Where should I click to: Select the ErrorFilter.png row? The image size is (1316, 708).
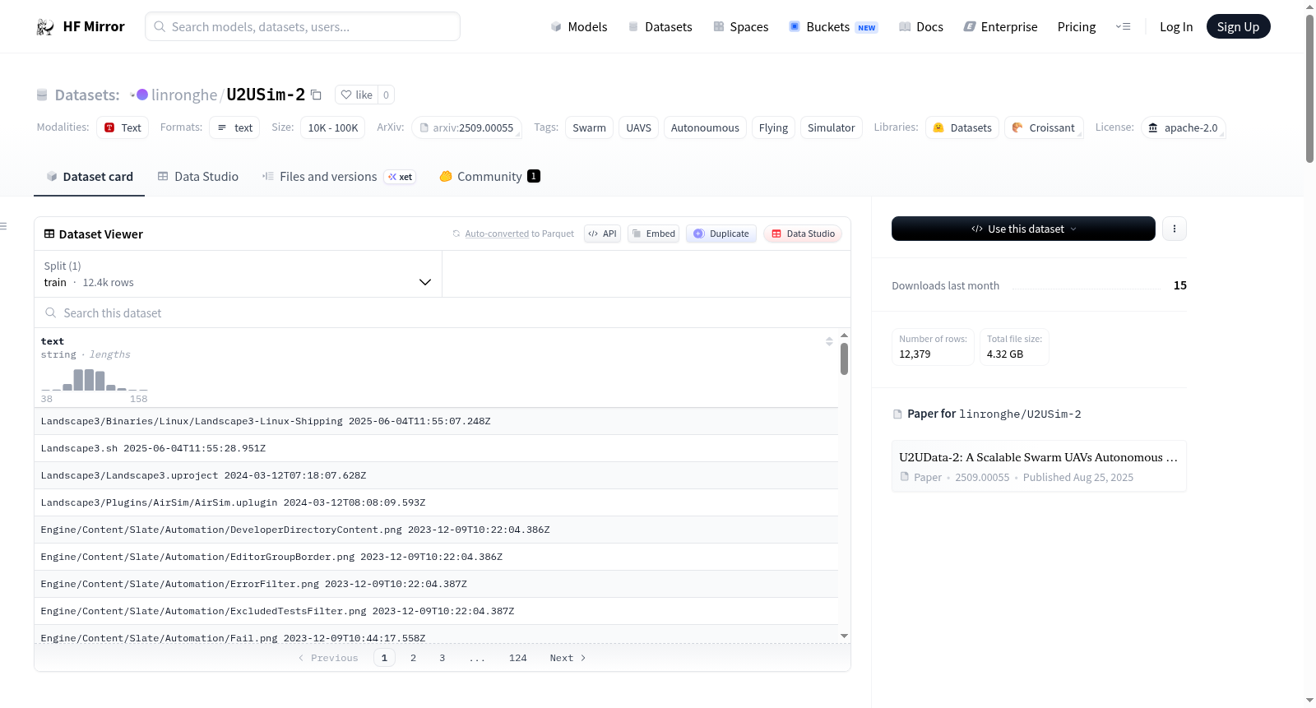[x=436, y=584]
